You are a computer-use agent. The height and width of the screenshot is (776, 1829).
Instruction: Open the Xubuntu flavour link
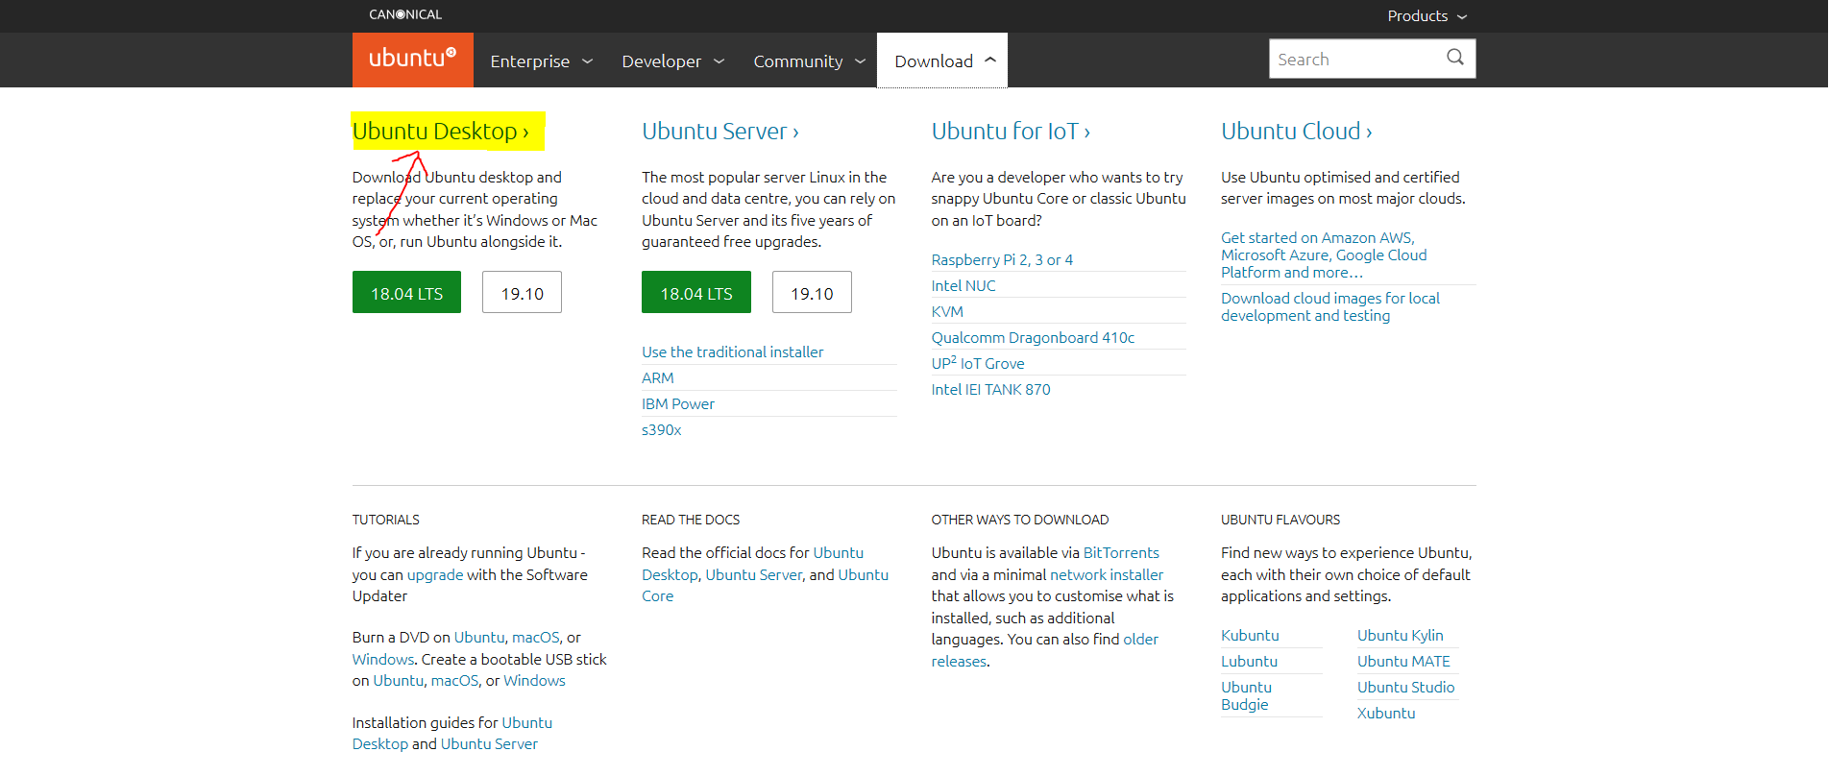pyautogui.click(x=1386, y=714)
